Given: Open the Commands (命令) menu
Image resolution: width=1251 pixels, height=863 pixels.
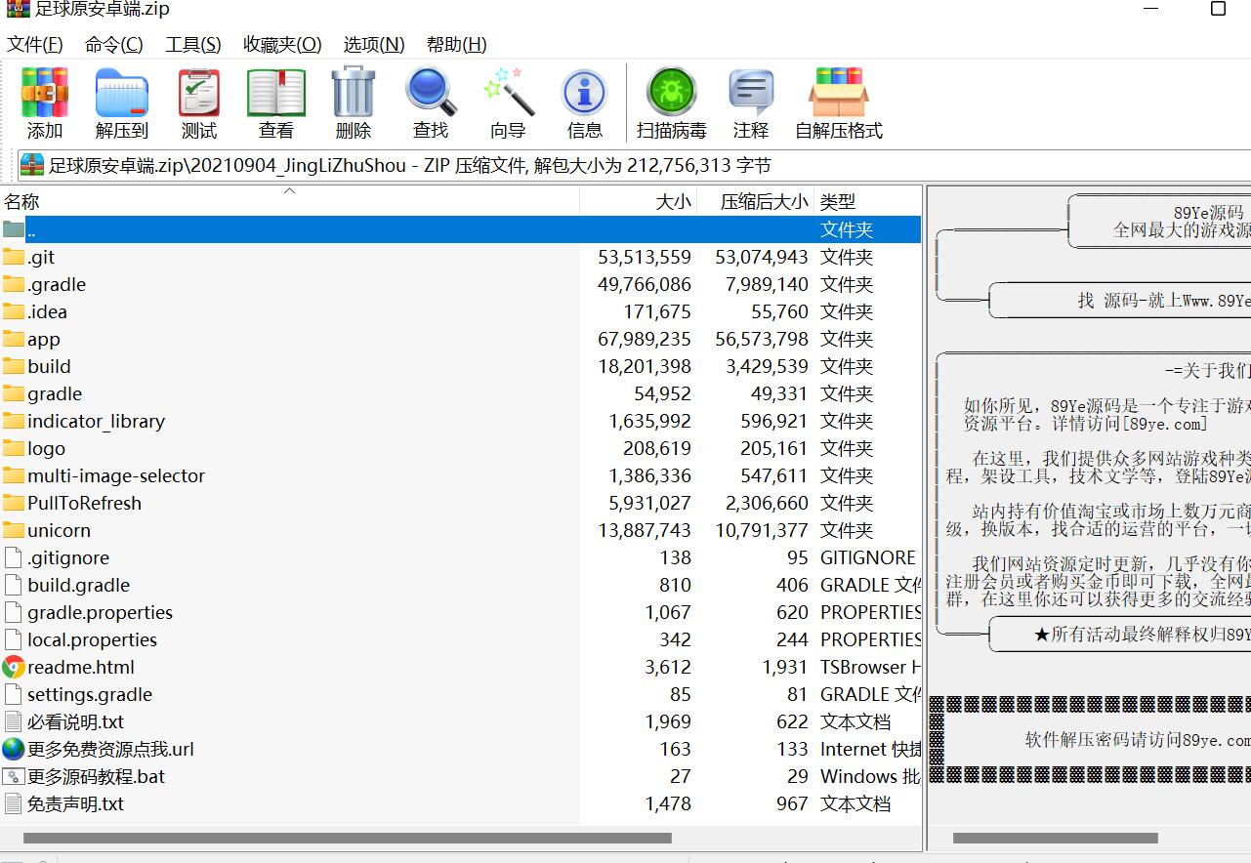Looking at the screenshot, I should [114, 44].
